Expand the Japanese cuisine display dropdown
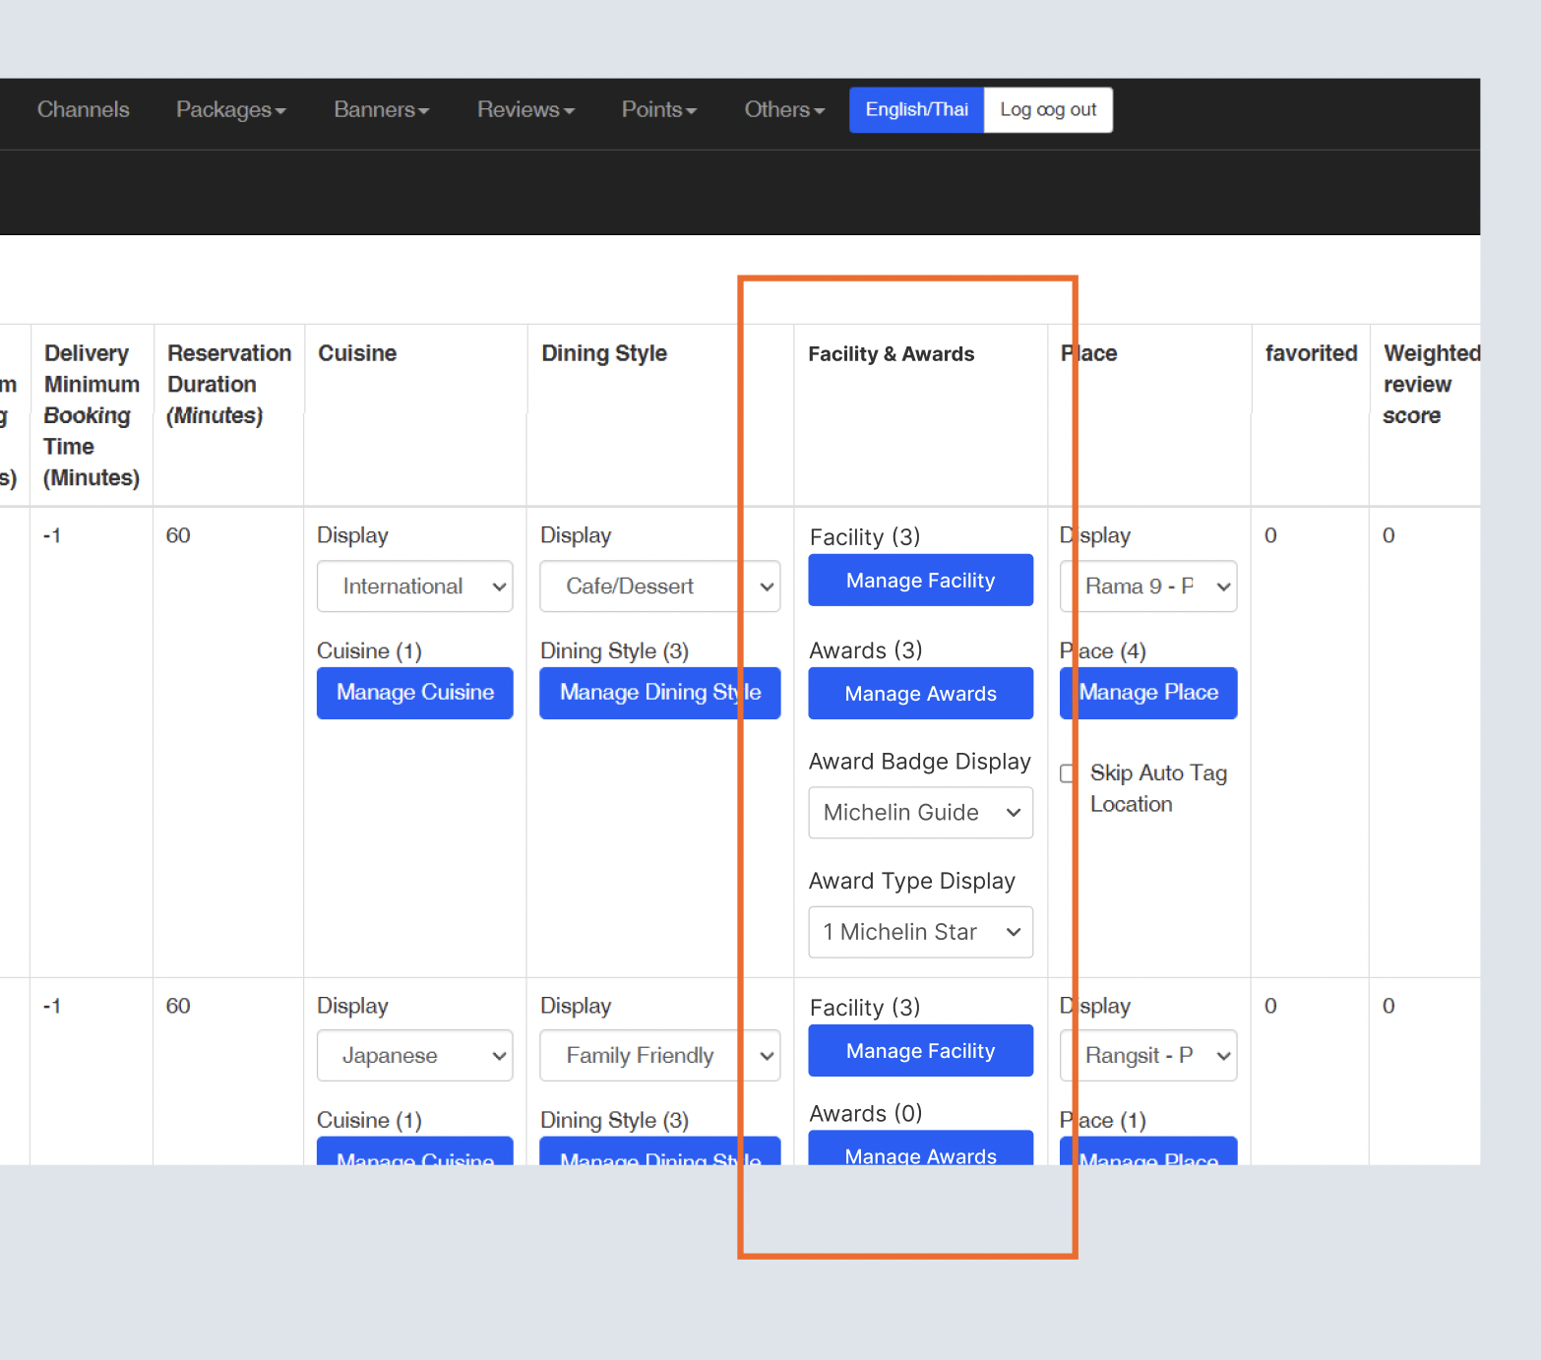This screenshot has width=1541, height=1360. tap(414, 1056)
